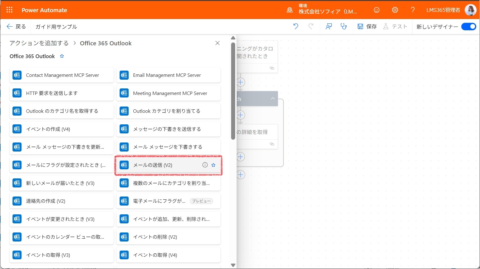Open the Copilot person icon
The width and height of the screenshot is (480, 269).
point(329,27)
